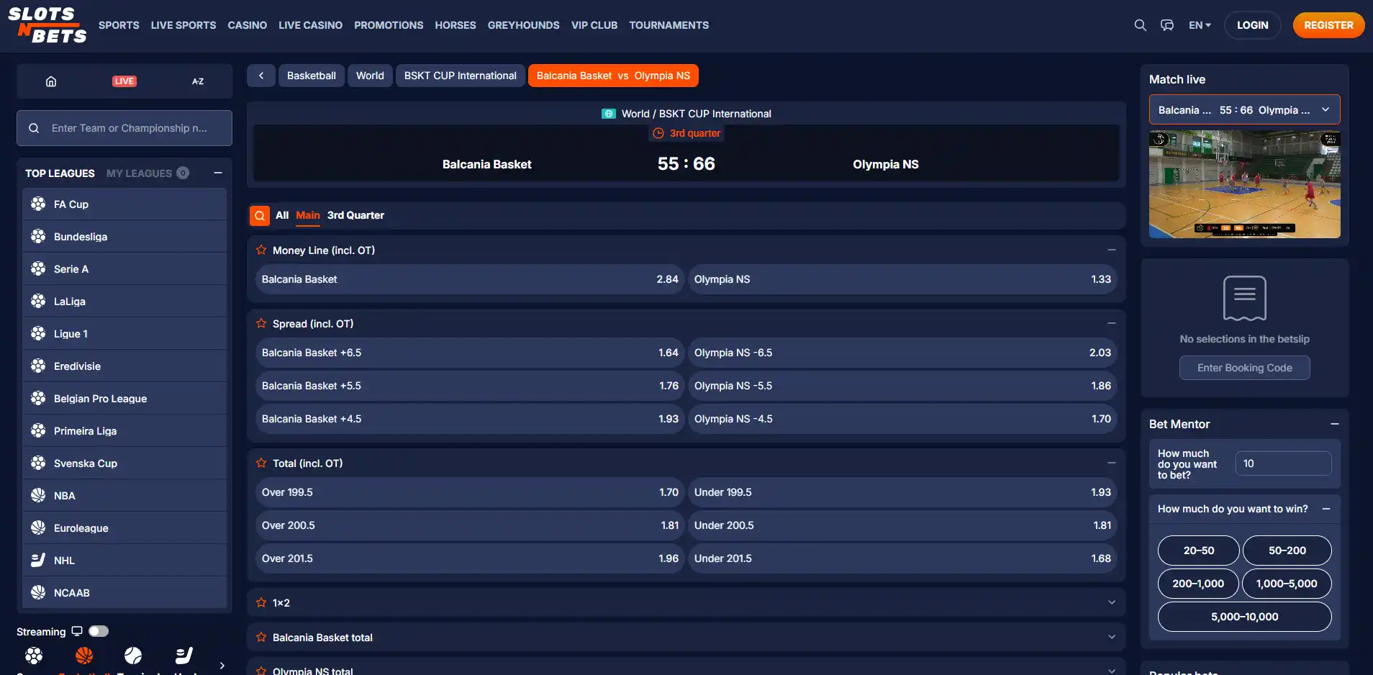This screenshot has width=1373, height=675.
Task: Go to sportsbook home icon
Action: click(x=51, y=81)
